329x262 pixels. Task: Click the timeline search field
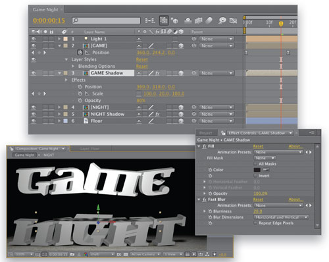[x=106, y=20]
